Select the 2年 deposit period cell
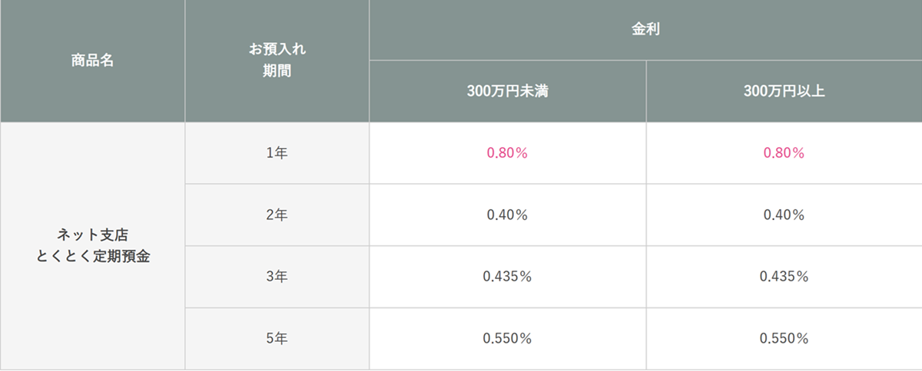922x371 pixels. tap(277, 215)
